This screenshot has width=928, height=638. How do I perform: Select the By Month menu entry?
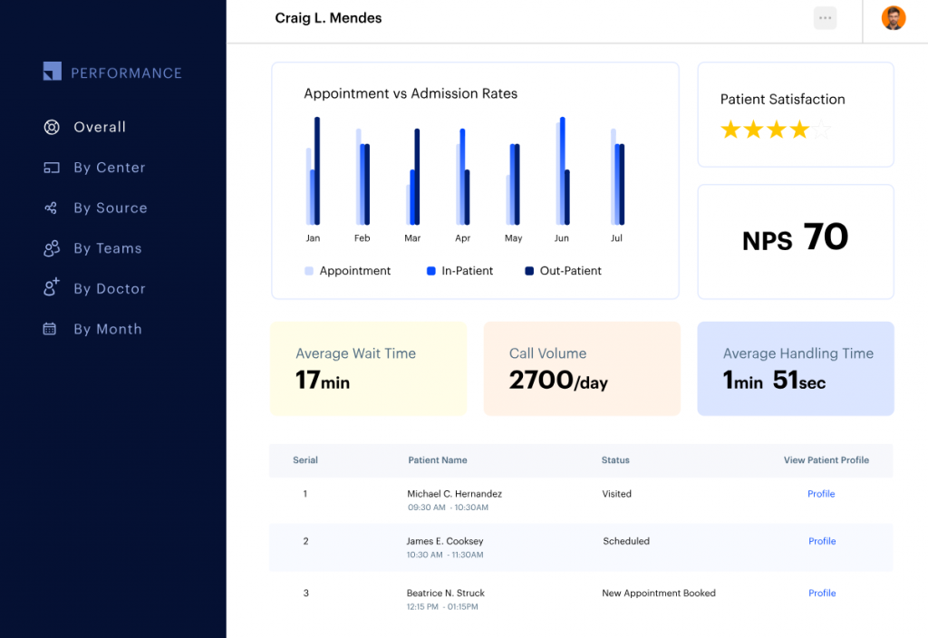[107, 328]
